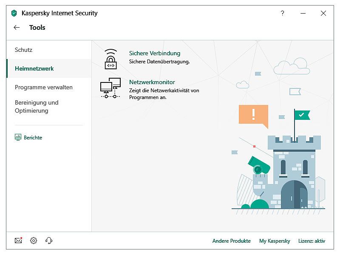340x255 pixels.
Task: Open support using the headset icon
Action: pyautogui.click(x=49, y=241)
